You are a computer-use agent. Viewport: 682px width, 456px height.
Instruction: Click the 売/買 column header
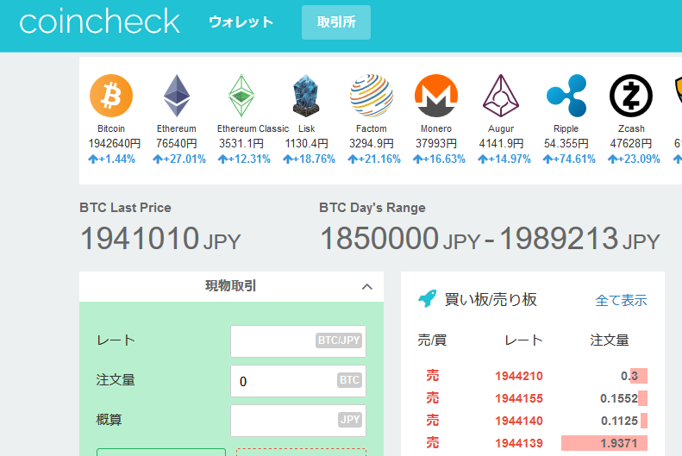pyautogui.click(x=432, y=340)
